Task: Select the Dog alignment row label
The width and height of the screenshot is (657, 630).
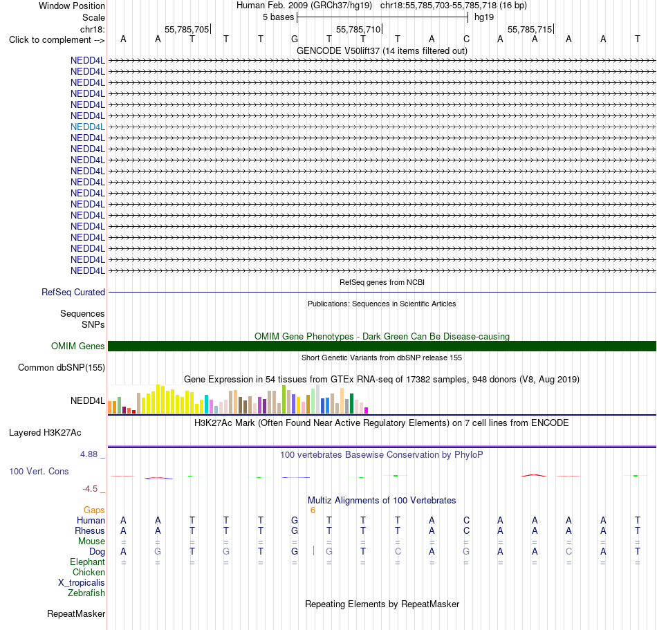Action: 97,552
